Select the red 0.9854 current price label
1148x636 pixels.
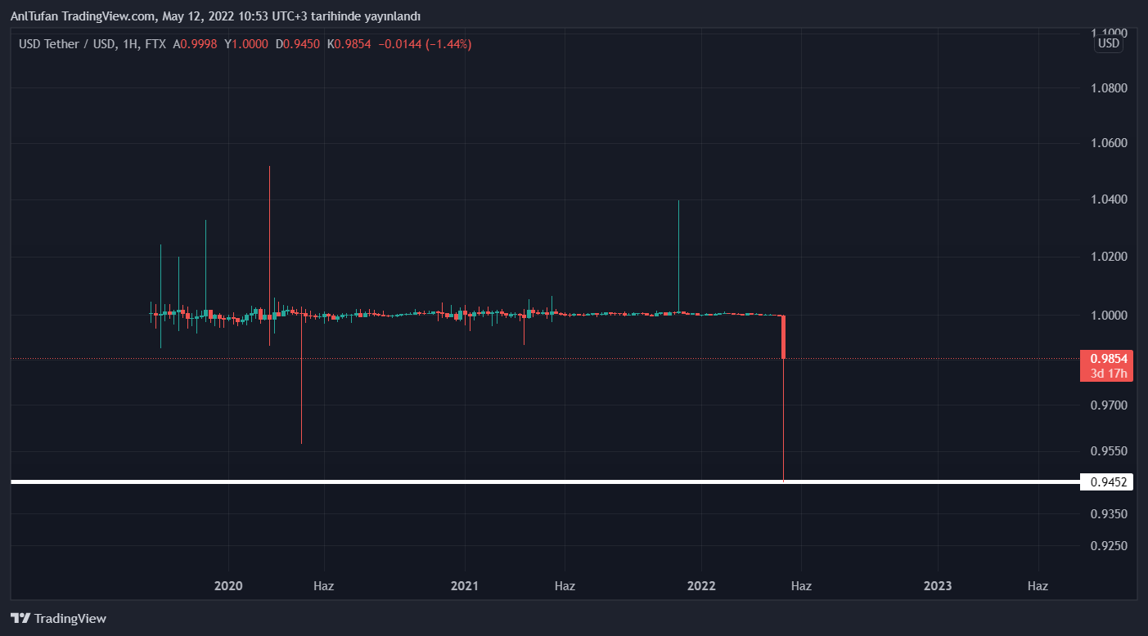pyautogui.click(x=1108, y=359)
